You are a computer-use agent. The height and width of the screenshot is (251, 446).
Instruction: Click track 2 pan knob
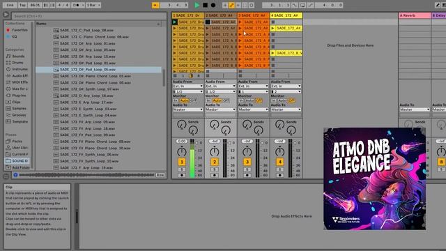(214, 152)
